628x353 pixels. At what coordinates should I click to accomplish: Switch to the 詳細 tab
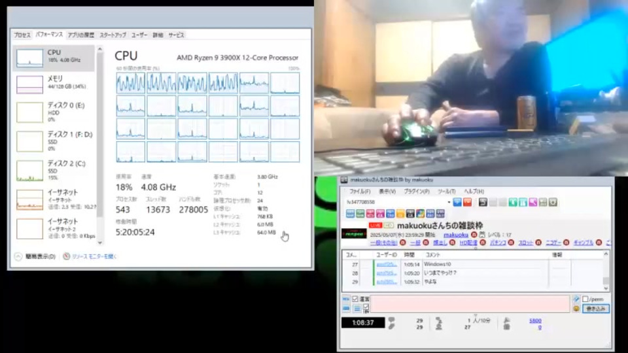pos(158,35)
